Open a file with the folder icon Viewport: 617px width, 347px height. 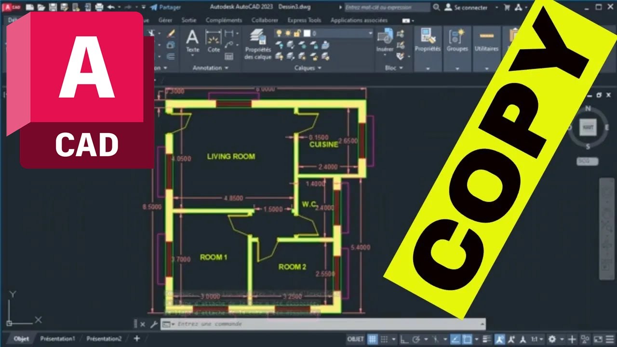(41, 7)
